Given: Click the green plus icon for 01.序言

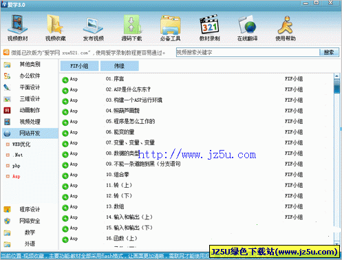Looking at the screenshot, I should coord(65,80).
